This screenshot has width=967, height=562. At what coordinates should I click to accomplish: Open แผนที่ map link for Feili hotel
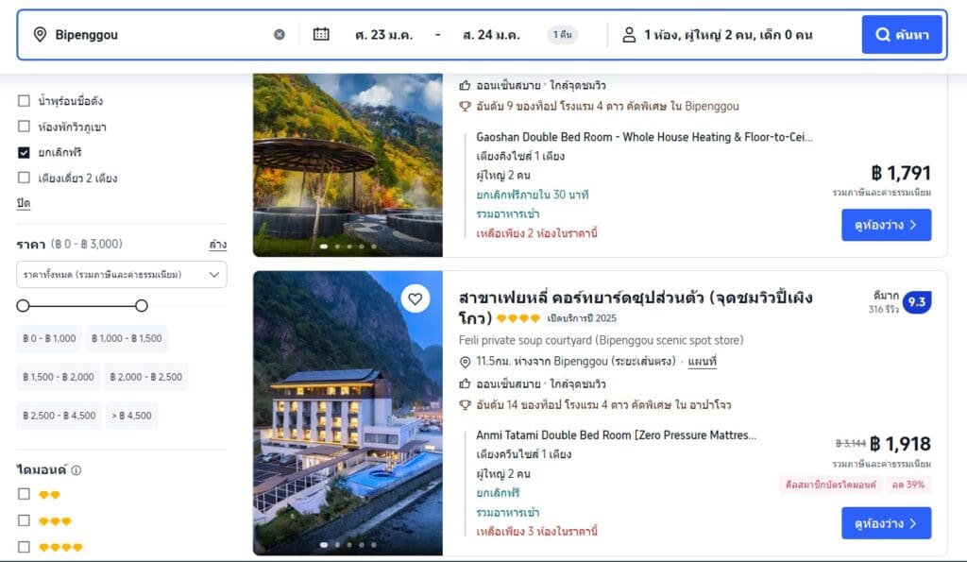point(702,361)
